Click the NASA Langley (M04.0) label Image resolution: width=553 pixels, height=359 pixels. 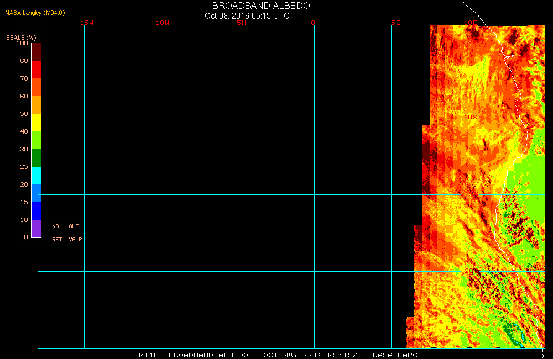click(x=35, y=13)
